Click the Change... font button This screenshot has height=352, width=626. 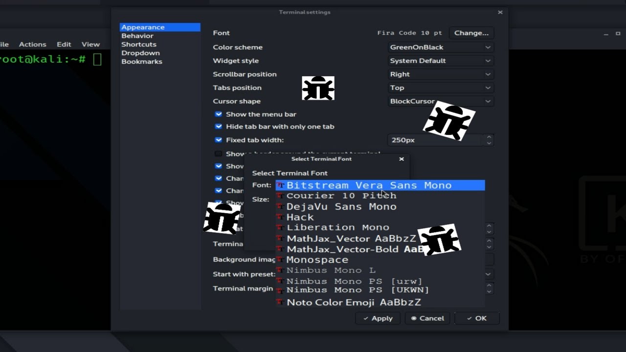coord(471,33)
